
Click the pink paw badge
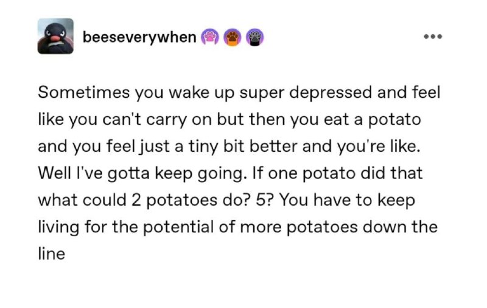210,37
